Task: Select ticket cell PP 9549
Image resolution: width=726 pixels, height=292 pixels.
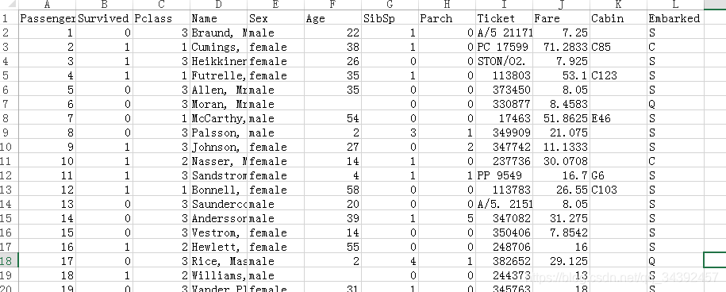Action: (x=504, y=175)
